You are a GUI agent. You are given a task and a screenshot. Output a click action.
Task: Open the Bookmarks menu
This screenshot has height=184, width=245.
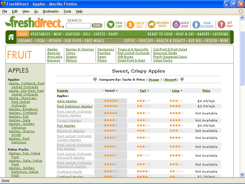(x=51, y=11)
